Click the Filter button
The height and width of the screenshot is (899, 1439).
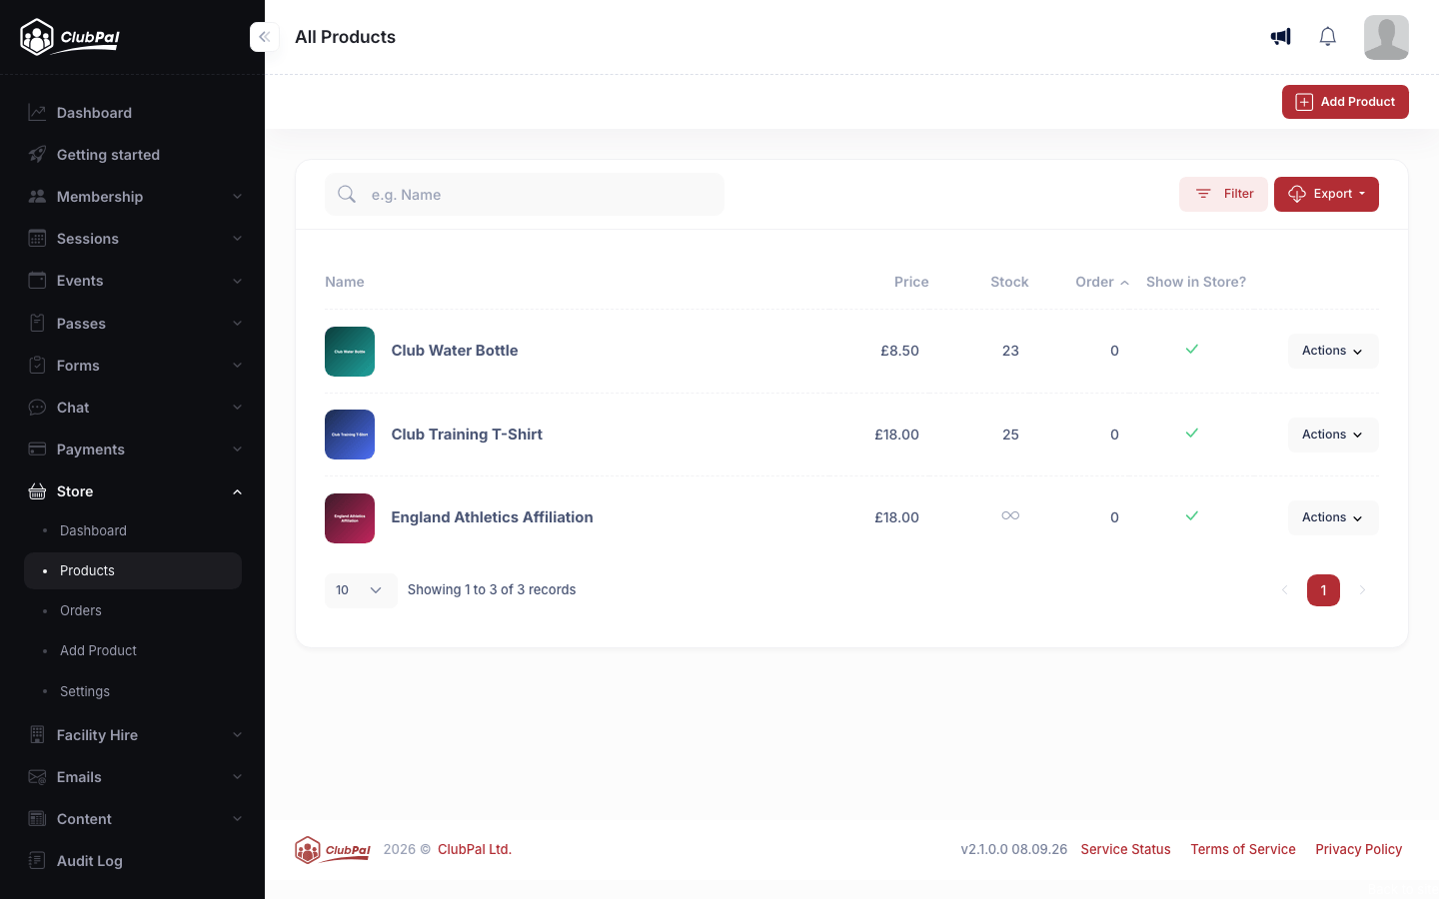coord(1223,194)
